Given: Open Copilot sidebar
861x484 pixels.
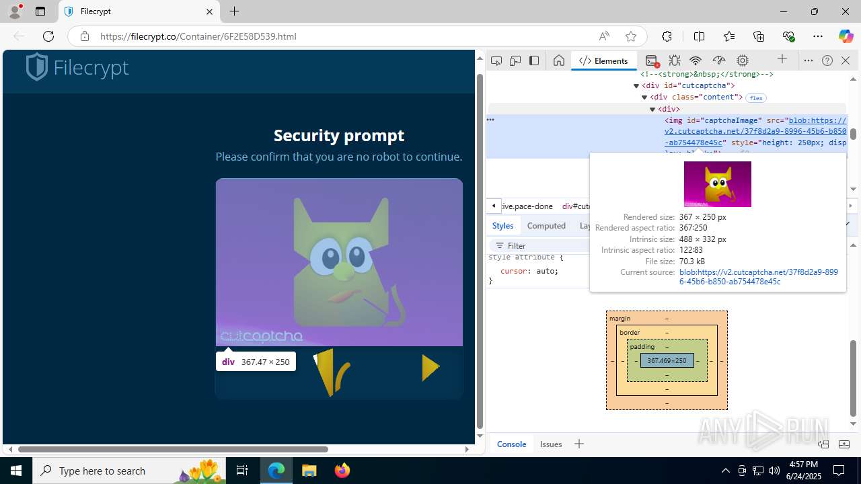Looking at the screenshot, I should point(846,36).
